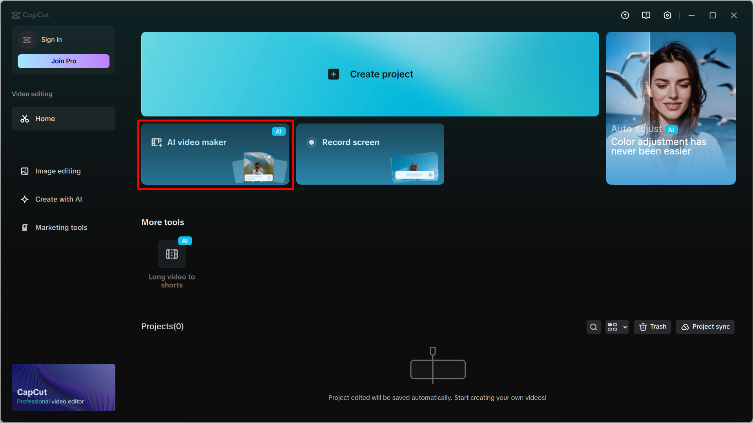The image size is (753, 423).
Task: Toggle the AI badge on AI video maker
Action: pos(279,131)
